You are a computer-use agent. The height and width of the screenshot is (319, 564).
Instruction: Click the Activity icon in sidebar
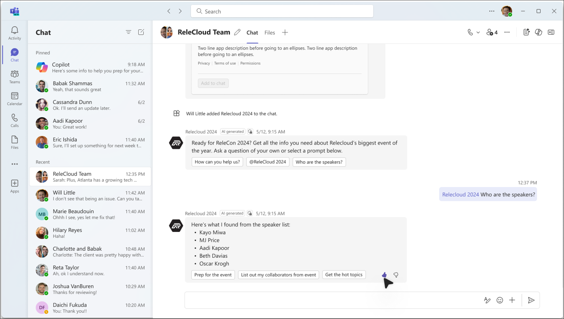point(14,33)
